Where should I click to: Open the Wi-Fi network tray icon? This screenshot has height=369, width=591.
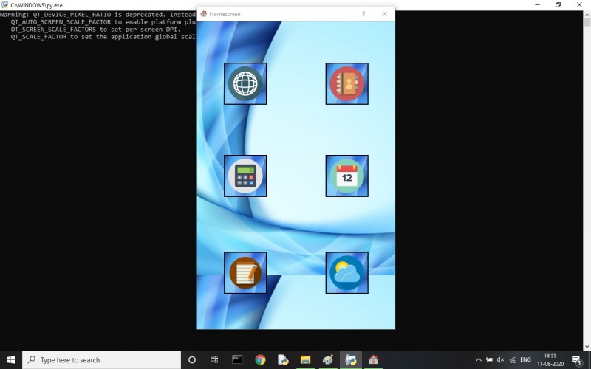pyautogui.click(x=512, y=360)
